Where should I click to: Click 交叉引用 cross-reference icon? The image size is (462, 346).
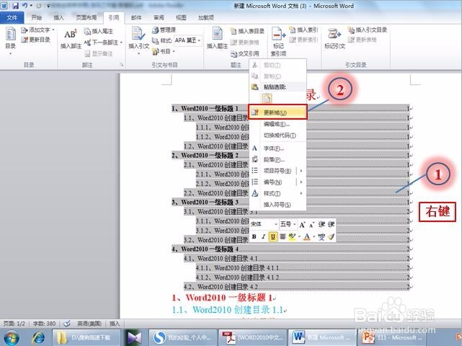[234, 53]
